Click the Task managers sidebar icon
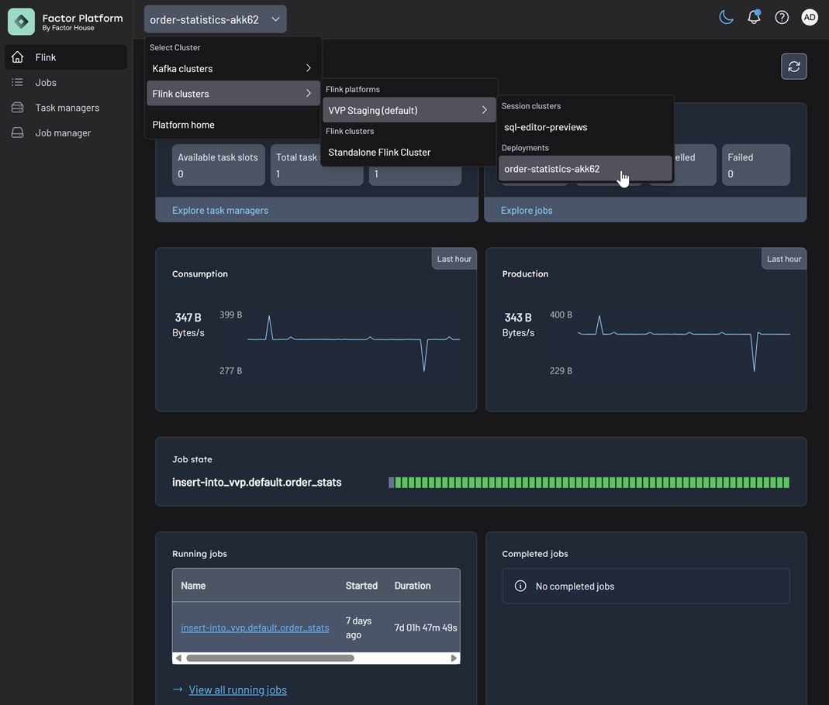Viewport: 829px width, 705px height. pyautogui.click(x=17, y=107)
